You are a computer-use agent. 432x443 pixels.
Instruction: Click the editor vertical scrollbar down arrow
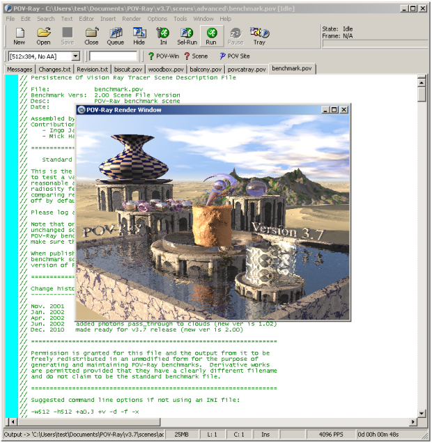point(422,413)
